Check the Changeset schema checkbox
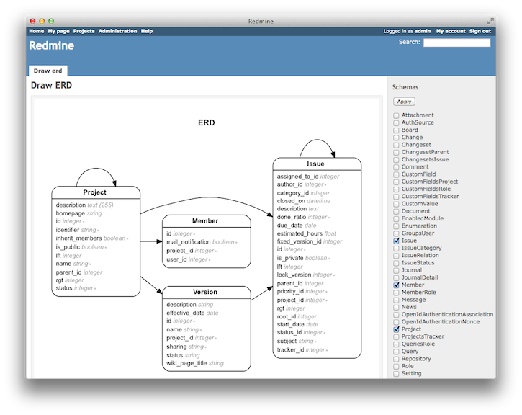 (396, 146)
